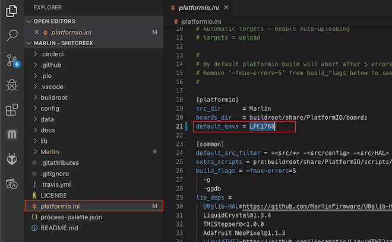Open Source Control view with 6 changes

(12, 60)
